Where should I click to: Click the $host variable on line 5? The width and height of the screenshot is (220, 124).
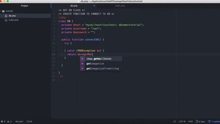(x=77, y=25)
